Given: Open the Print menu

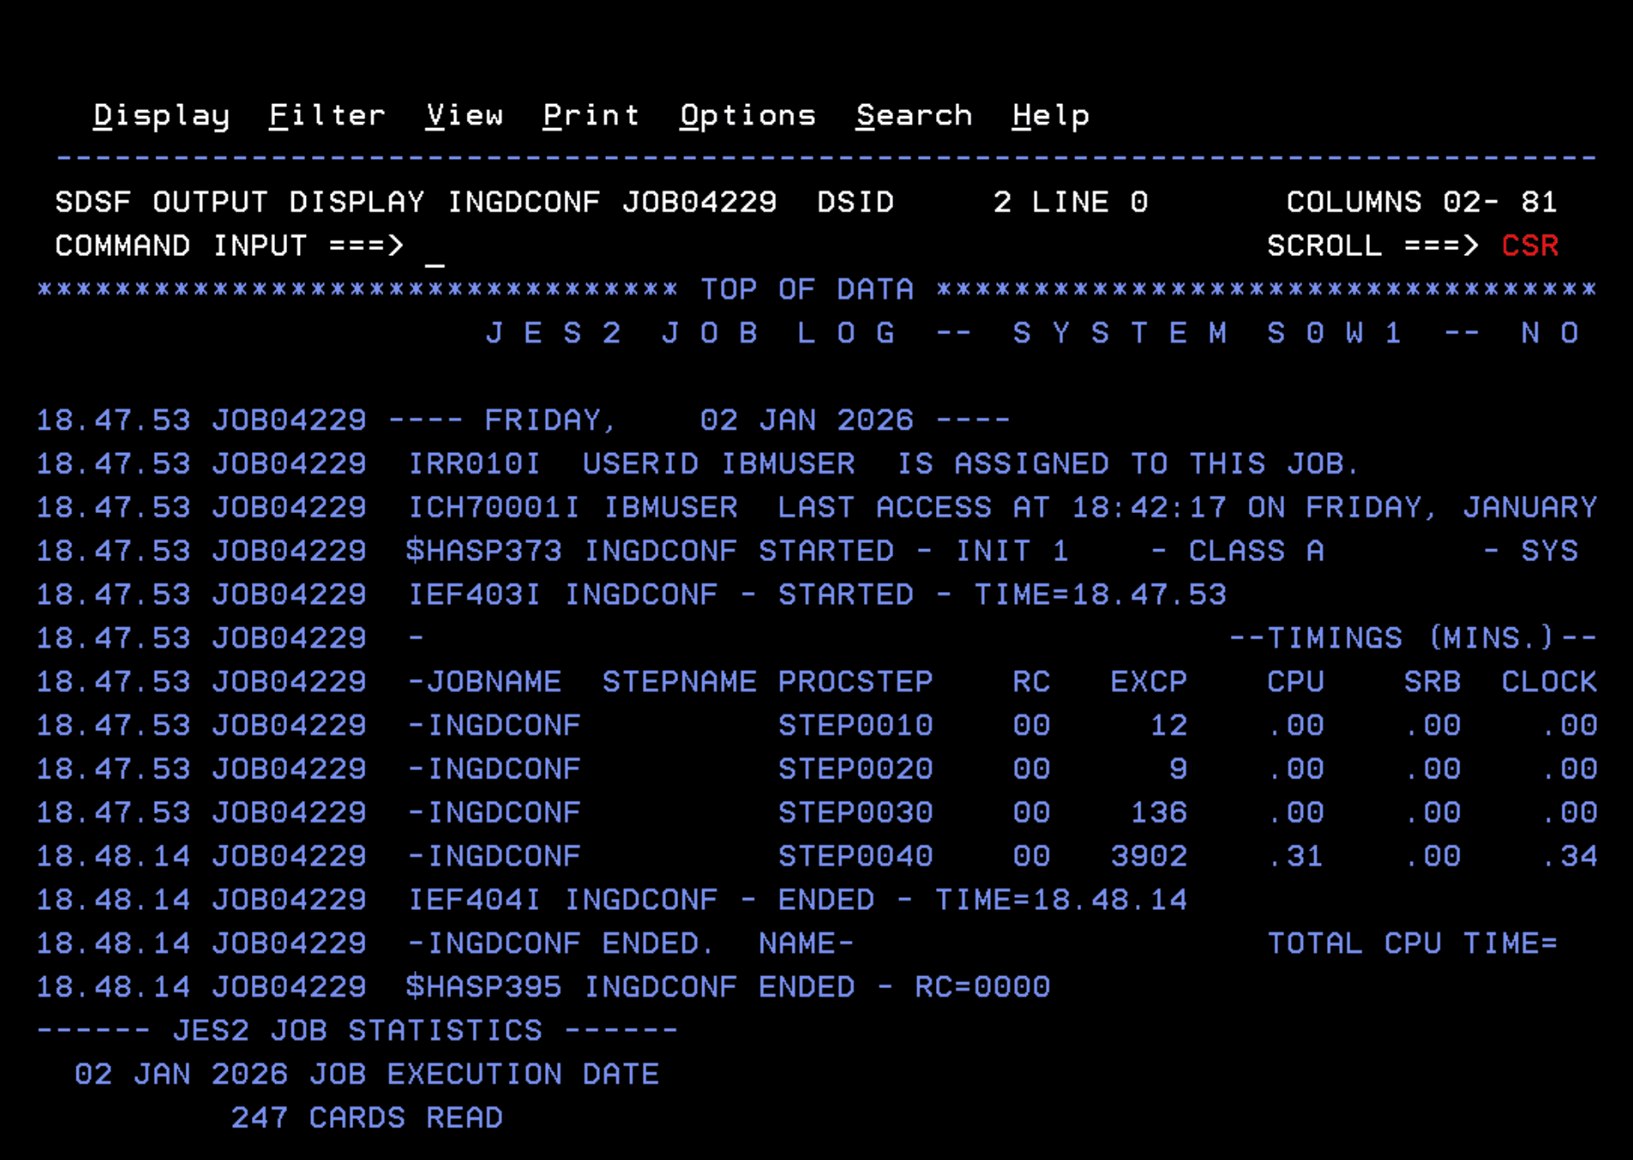Looking at the screenshot, I should (591, 115).
